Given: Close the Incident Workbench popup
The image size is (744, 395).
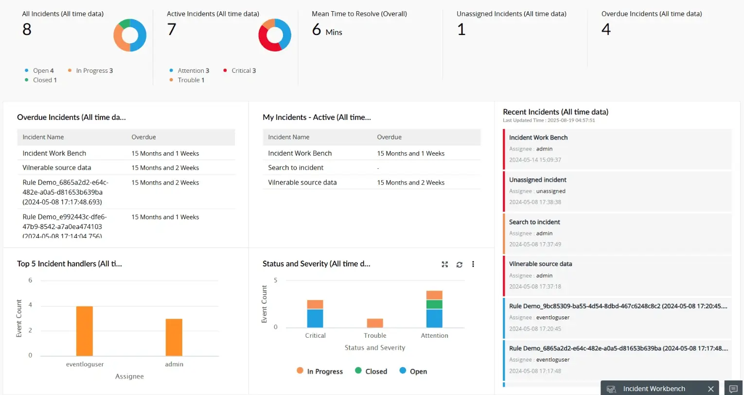Looking at the screenshot, I should tap(710, 388).
